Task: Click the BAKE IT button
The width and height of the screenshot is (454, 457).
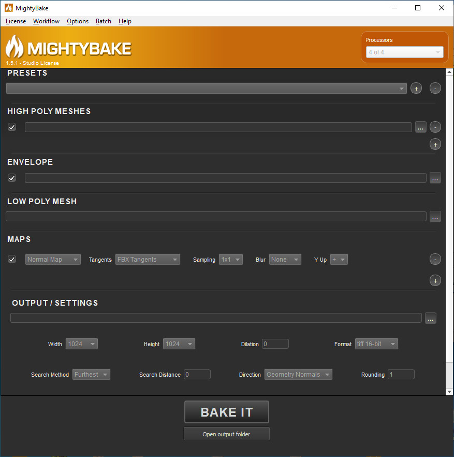Action: coord(227,412)
